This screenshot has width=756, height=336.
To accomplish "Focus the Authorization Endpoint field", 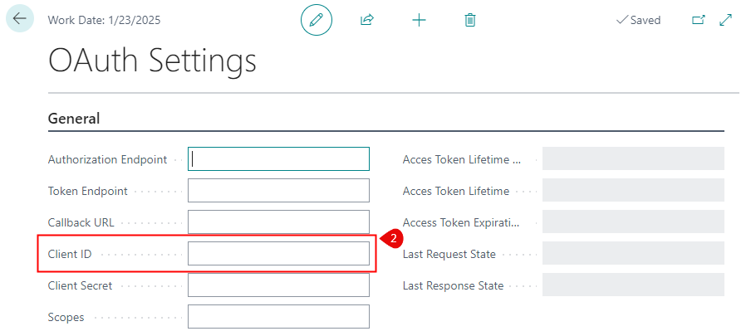I will pos(278,159).
